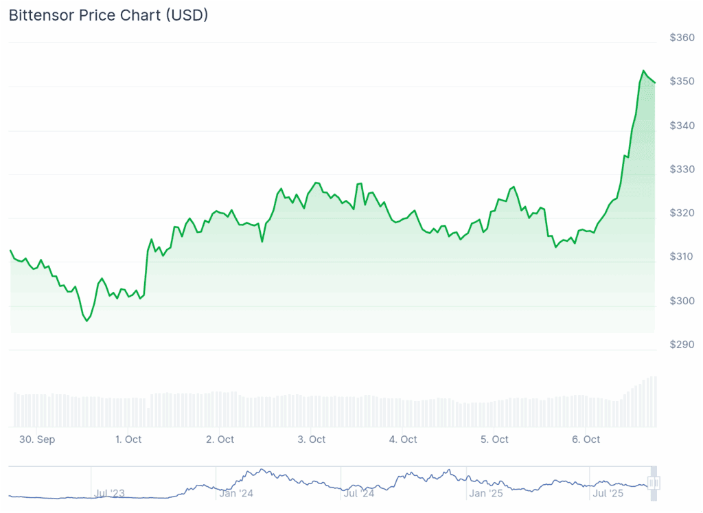The image size is (703, 513).
Task: Click the Jan '25 navigator label
Action: (487, 493)
